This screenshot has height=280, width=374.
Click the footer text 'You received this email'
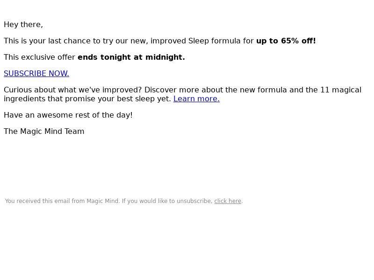[37, 201]
